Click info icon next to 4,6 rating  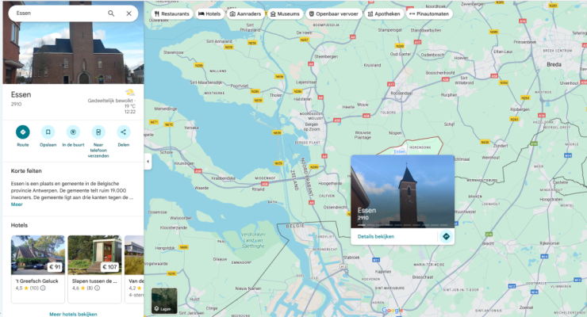[x=97, y=288]
